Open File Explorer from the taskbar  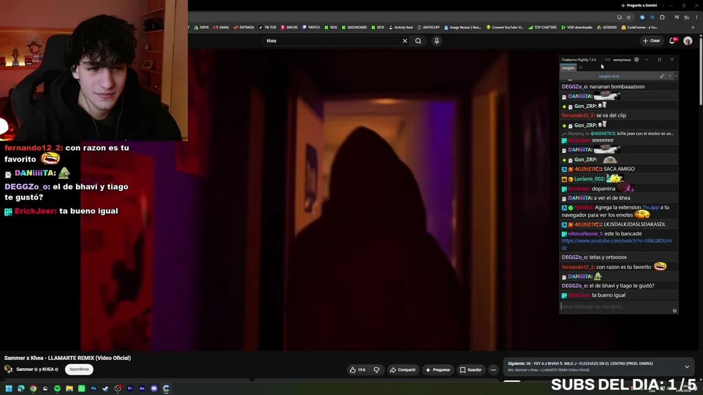point(69,389)
